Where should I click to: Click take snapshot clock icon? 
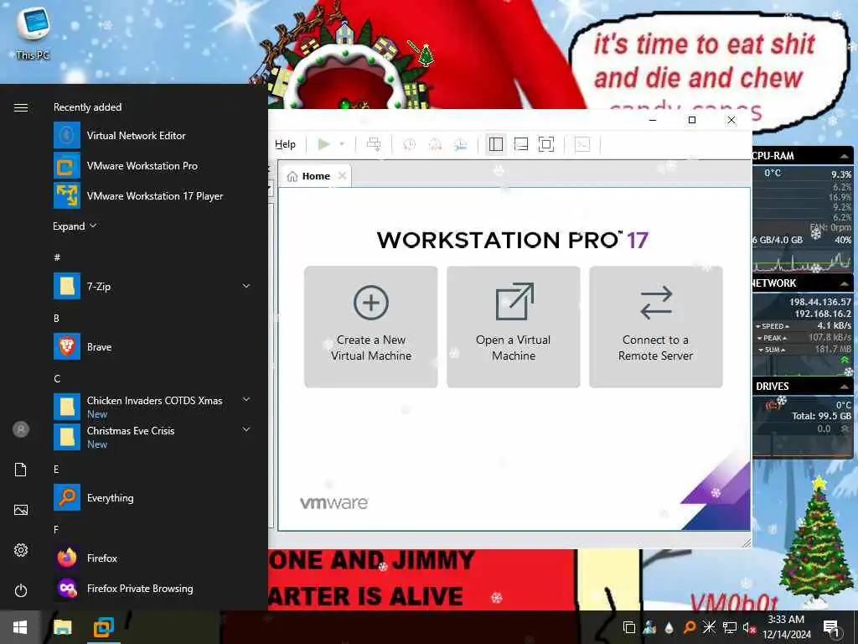[x=409, y=144]
